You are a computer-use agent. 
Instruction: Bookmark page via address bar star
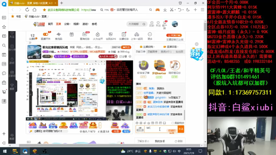44,10
